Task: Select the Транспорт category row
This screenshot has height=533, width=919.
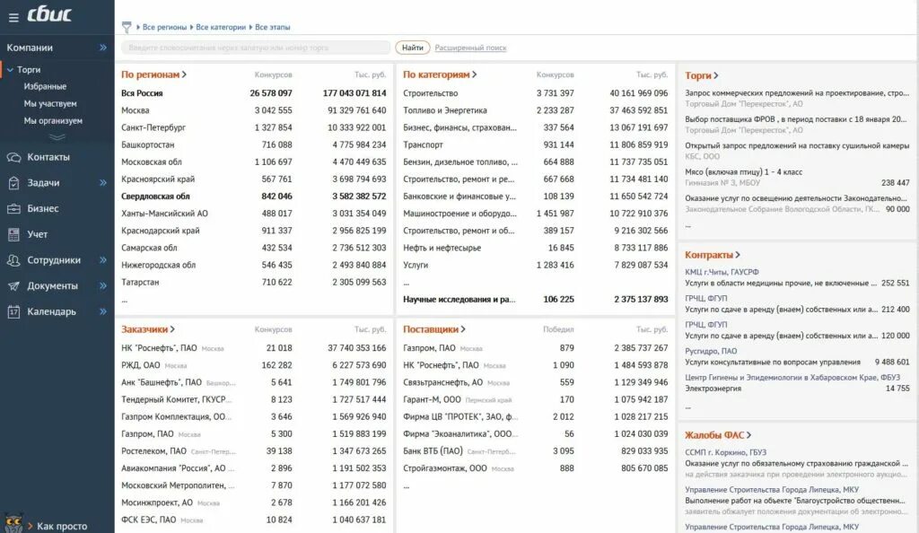Action: pyautogui.click(x=535, y=144)
